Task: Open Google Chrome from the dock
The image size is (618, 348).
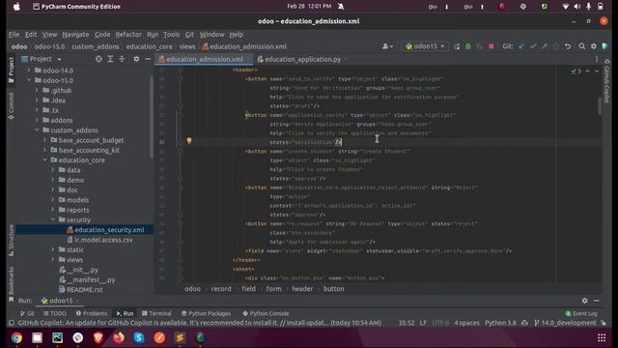Action: tap(16, 337)
